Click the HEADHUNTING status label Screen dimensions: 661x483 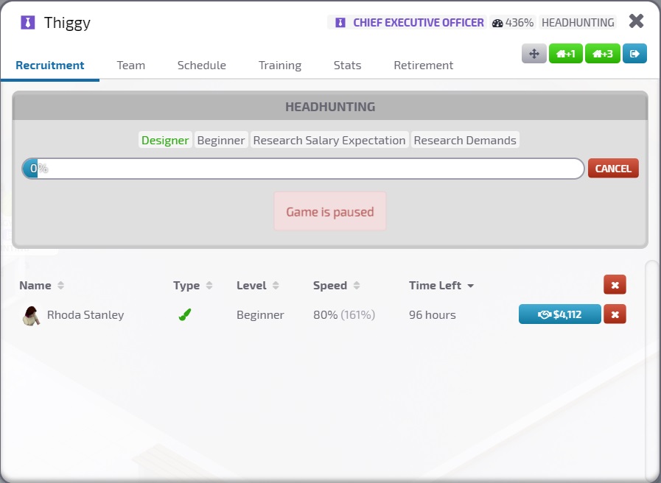tap(578, 23)
